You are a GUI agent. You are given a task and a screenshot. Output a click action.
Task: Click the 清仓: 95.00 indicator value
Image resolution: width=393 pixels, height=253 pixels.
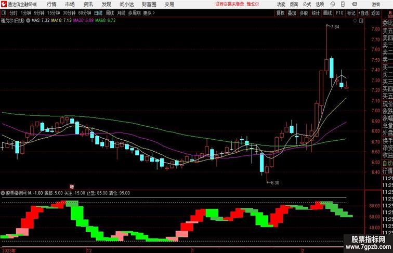(x=120, y=193)
